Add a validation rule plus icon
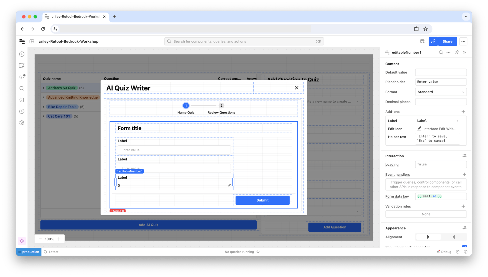Viewport: 488px width, 277px height. 463,206
